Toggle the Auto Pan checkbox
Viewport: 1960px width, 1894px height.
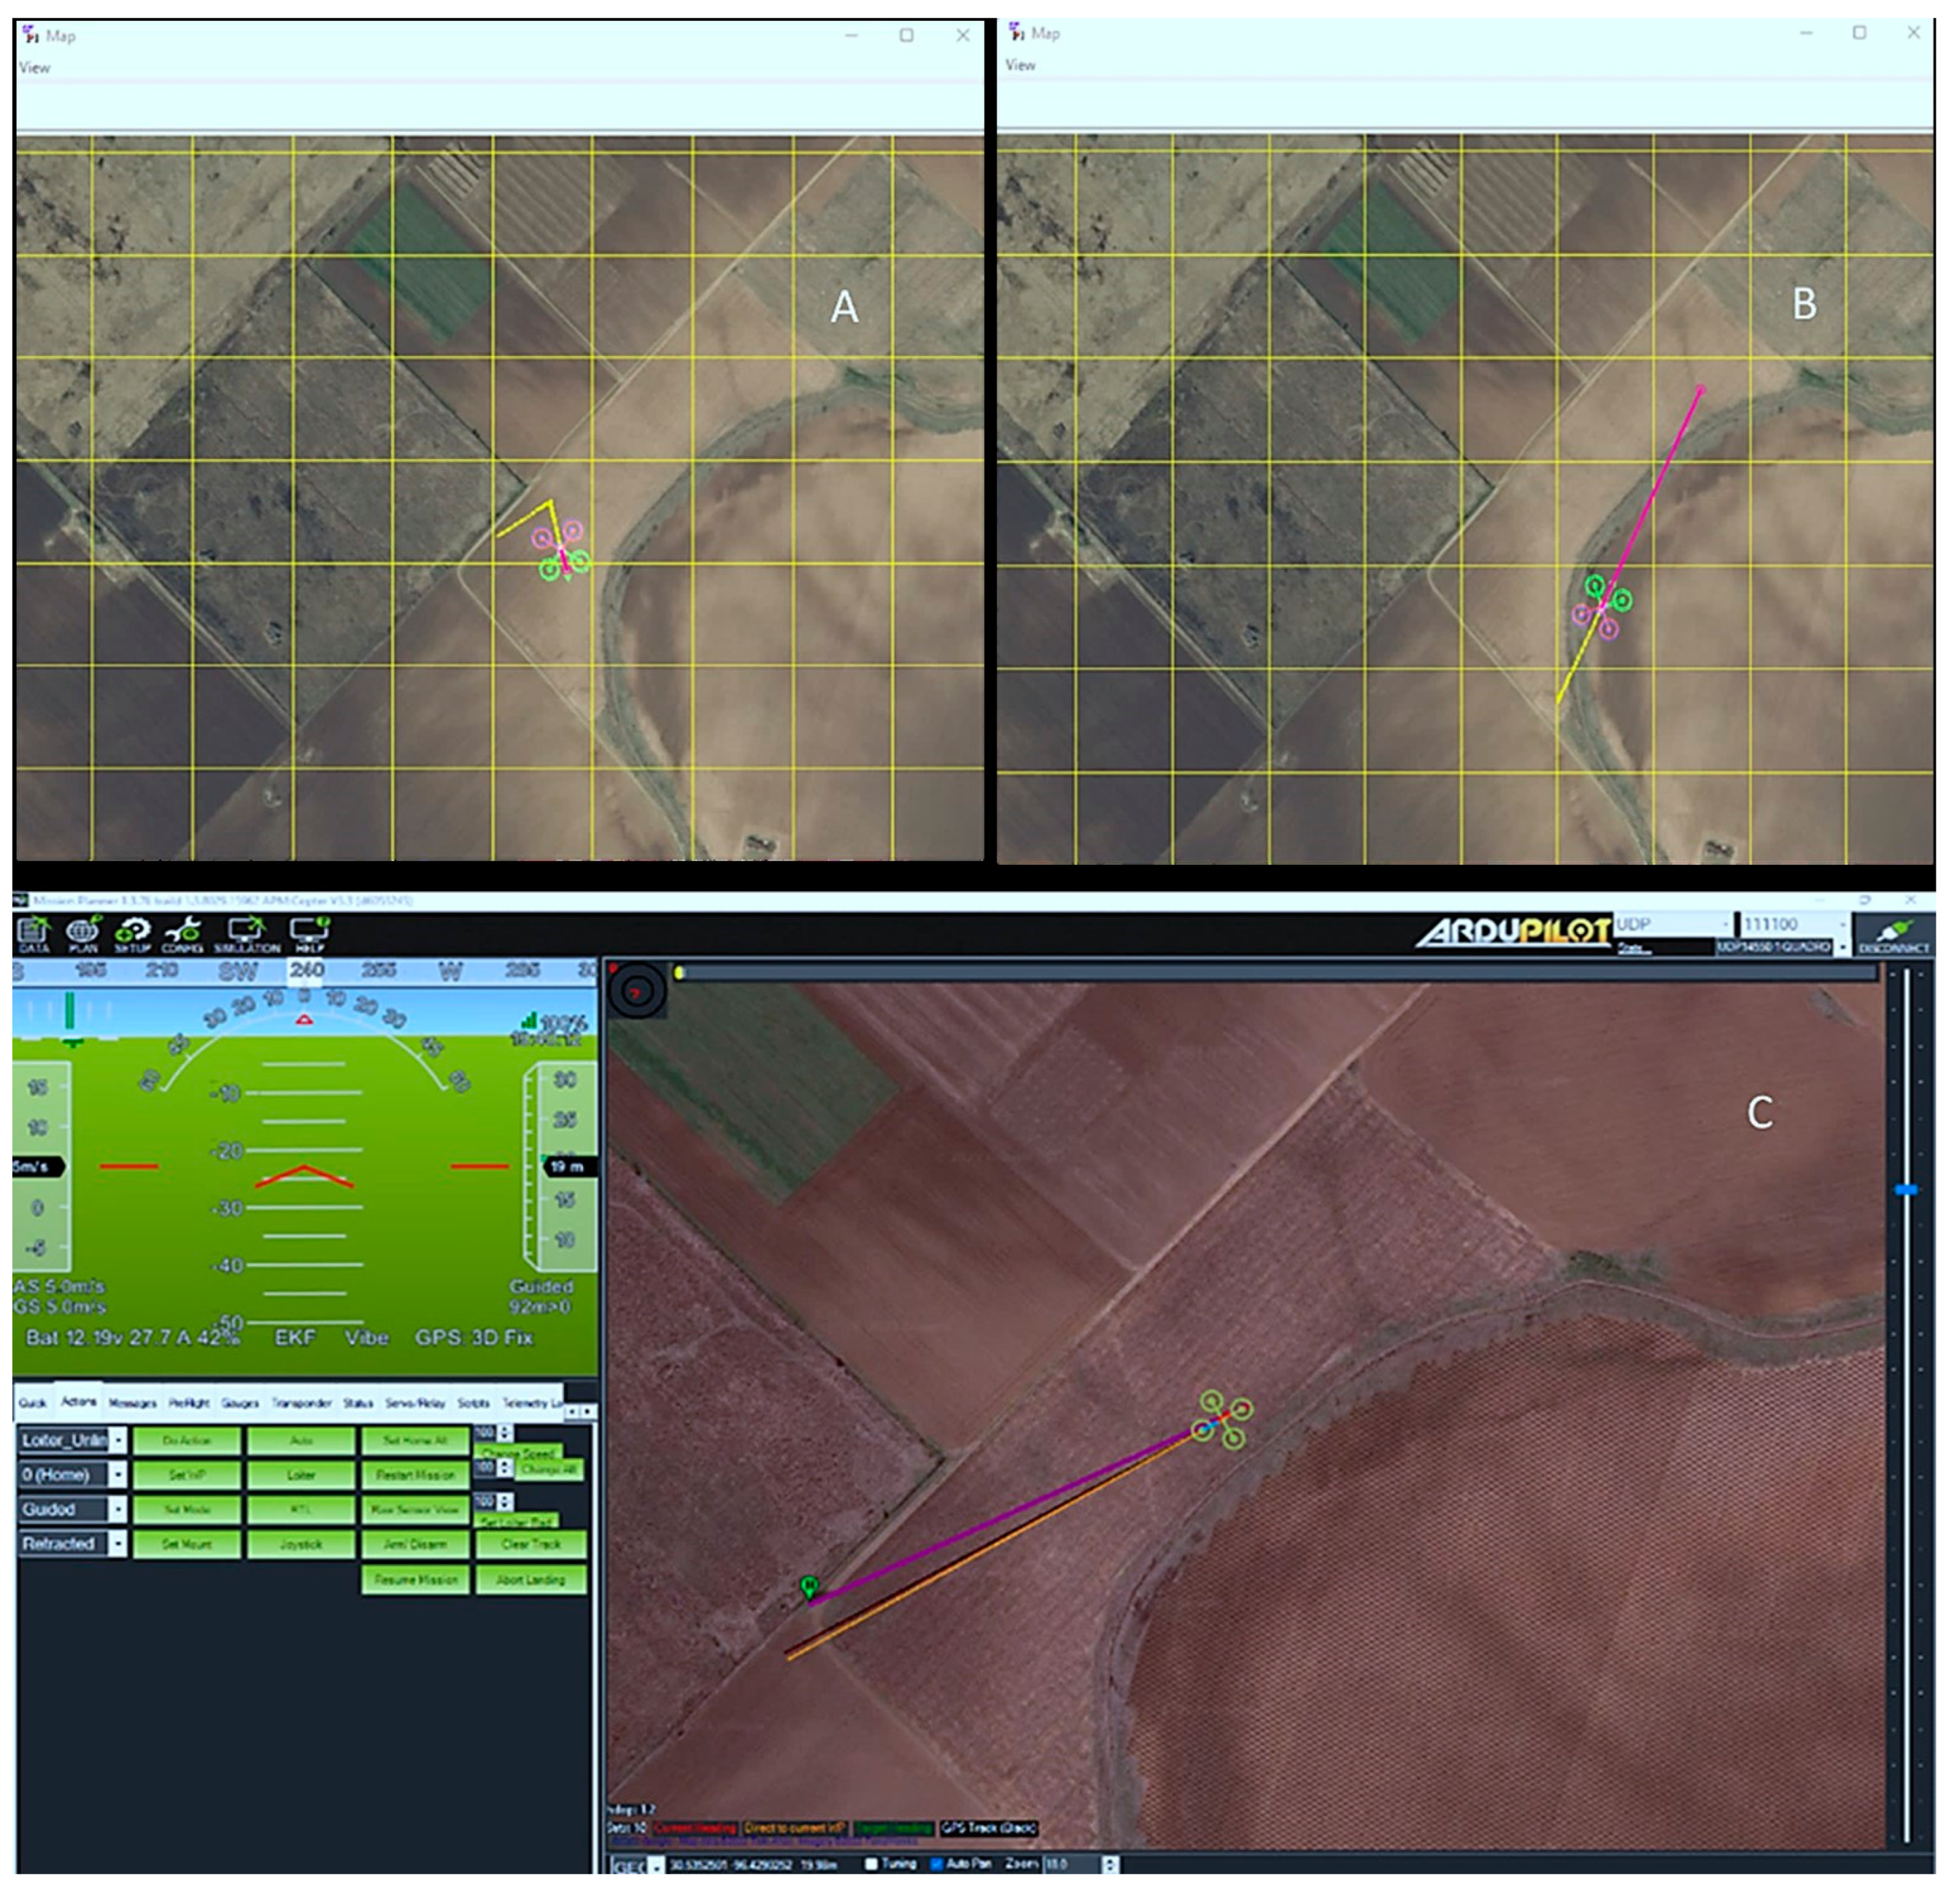937,1864
